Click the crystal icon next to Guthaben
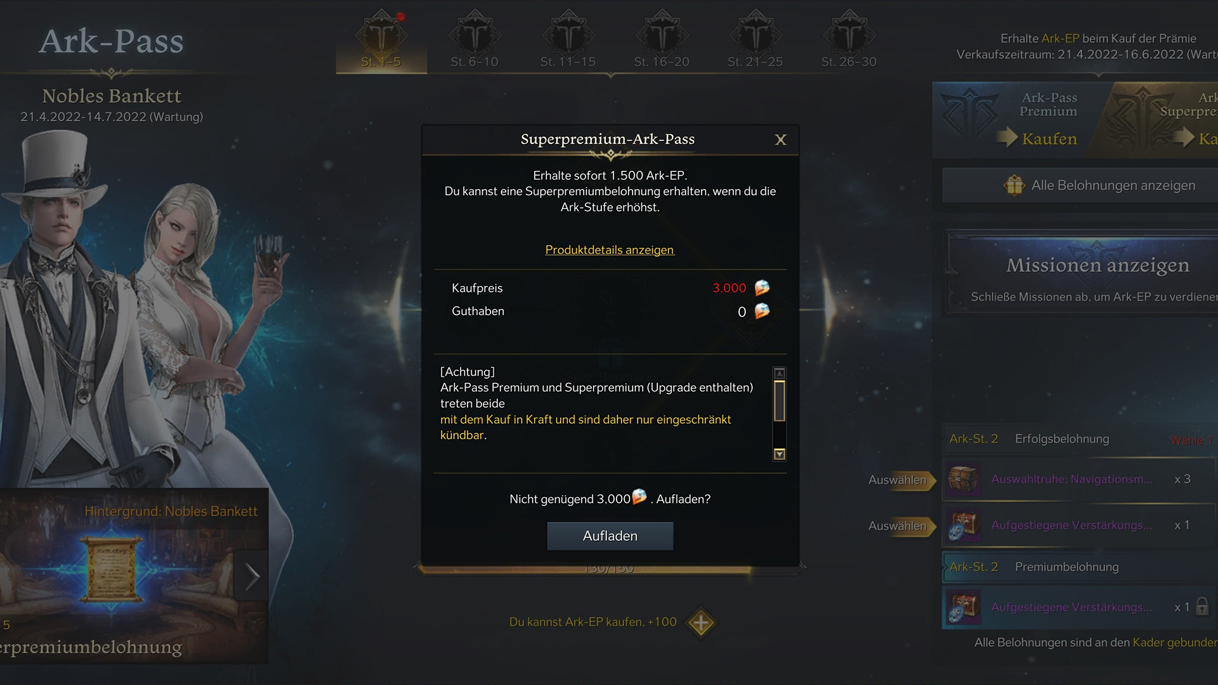1218x685 pixels. [762, 311]
